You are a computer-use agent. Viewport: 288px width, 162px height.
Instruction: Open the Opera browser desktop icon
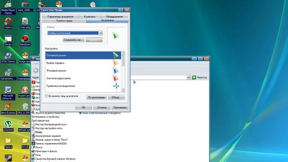pyautogui.click(x=8, y=23)
